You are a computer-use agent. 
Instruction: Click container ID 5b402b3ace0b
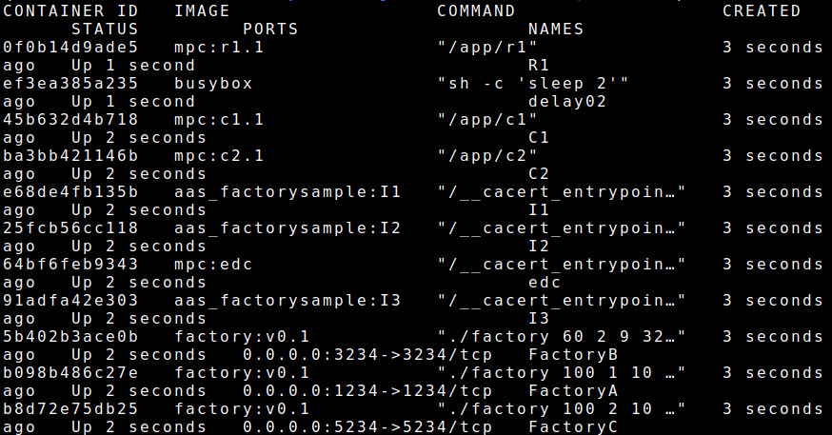70,336
